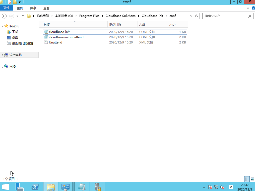Switch to the 查看 ribbon tab

click(x=46, y=8)
